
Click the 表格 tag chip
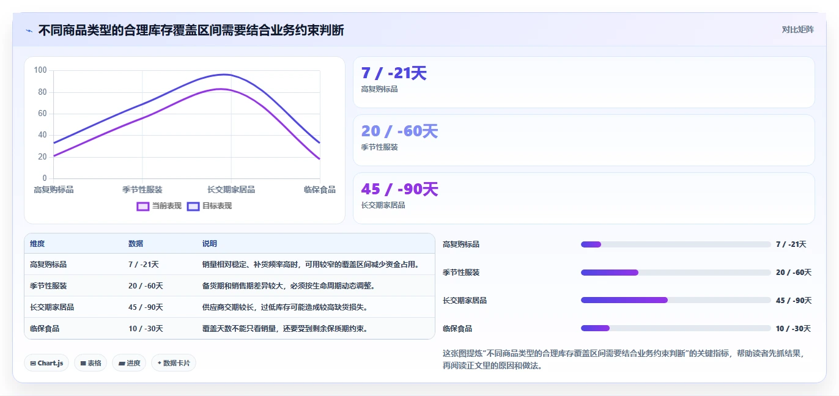[91, 363]
